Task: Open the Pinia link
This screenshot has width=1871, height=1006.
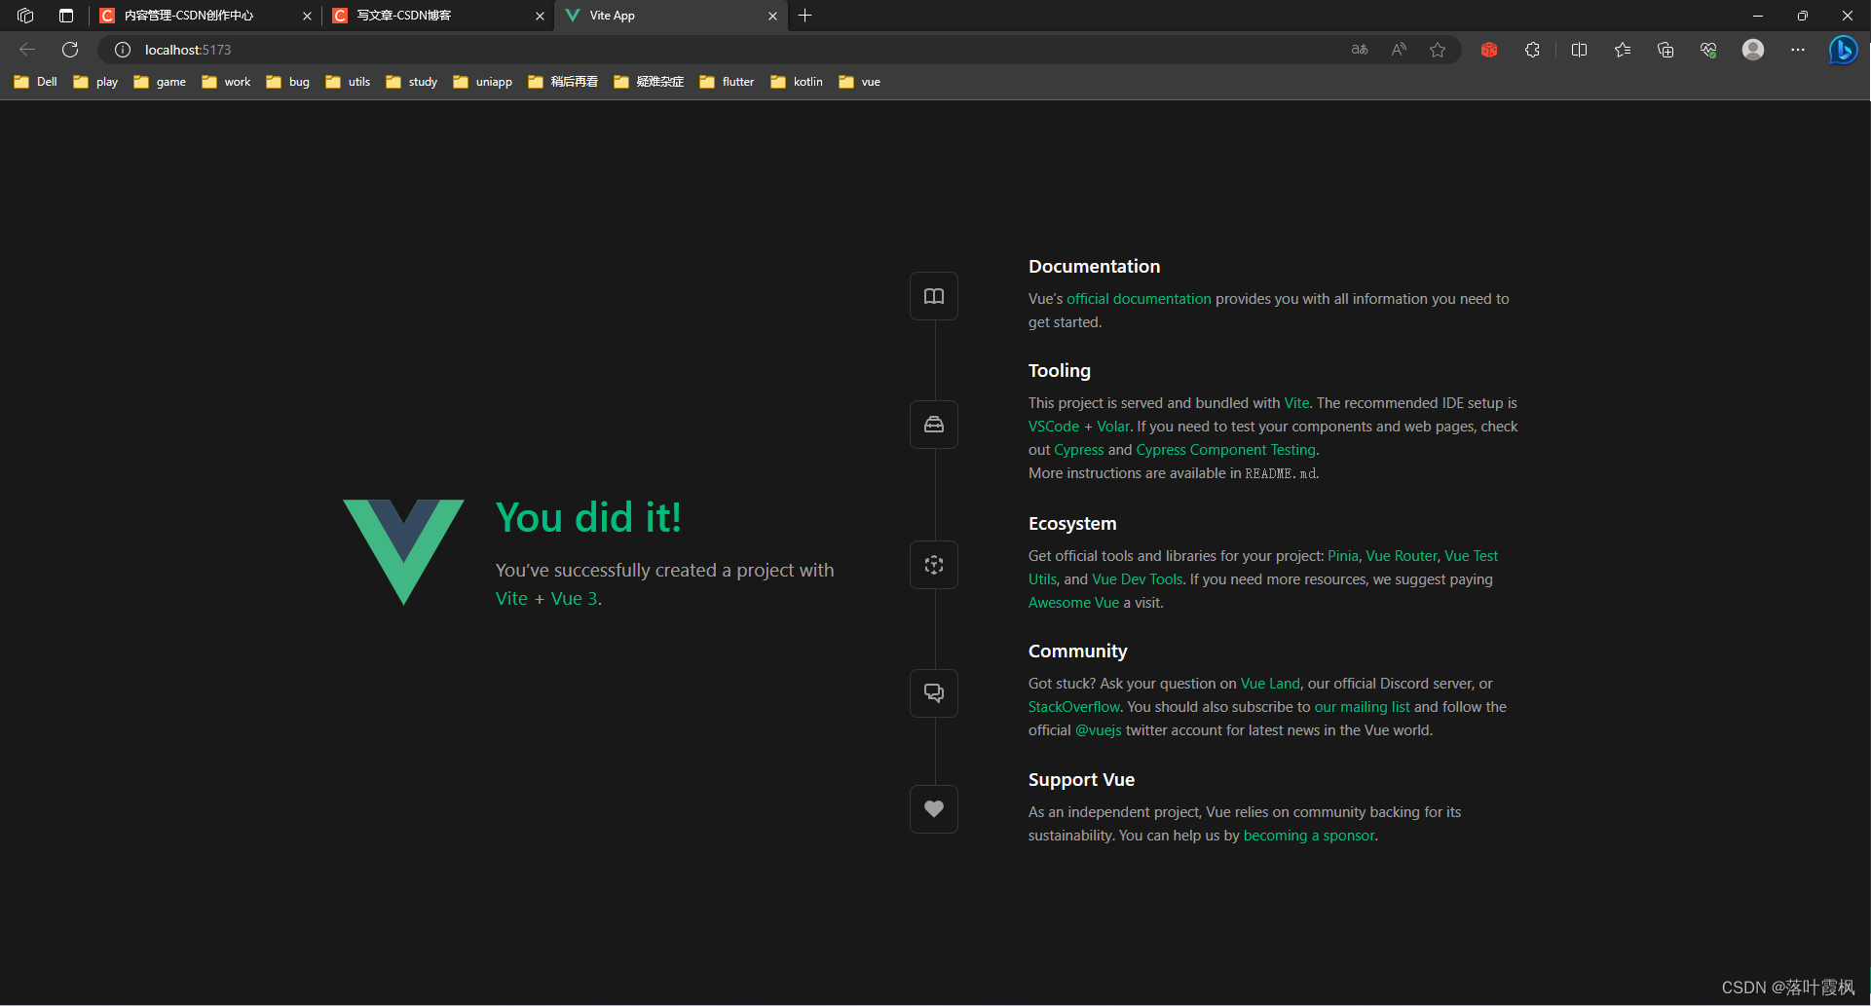Action: pos(1342,556)
